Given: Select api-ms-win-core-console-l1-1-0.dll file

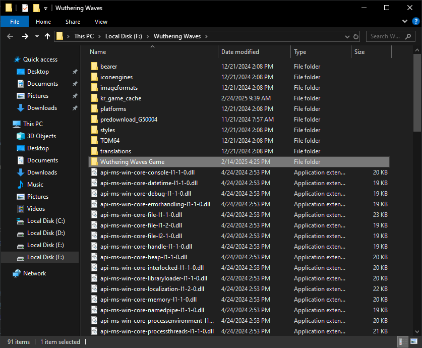Looking at the screenshot, I should click(147, 172).
